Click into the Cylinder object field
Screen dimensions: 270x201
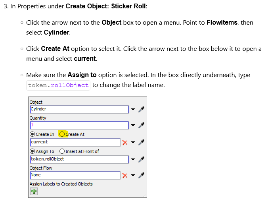tap(79, 109)
